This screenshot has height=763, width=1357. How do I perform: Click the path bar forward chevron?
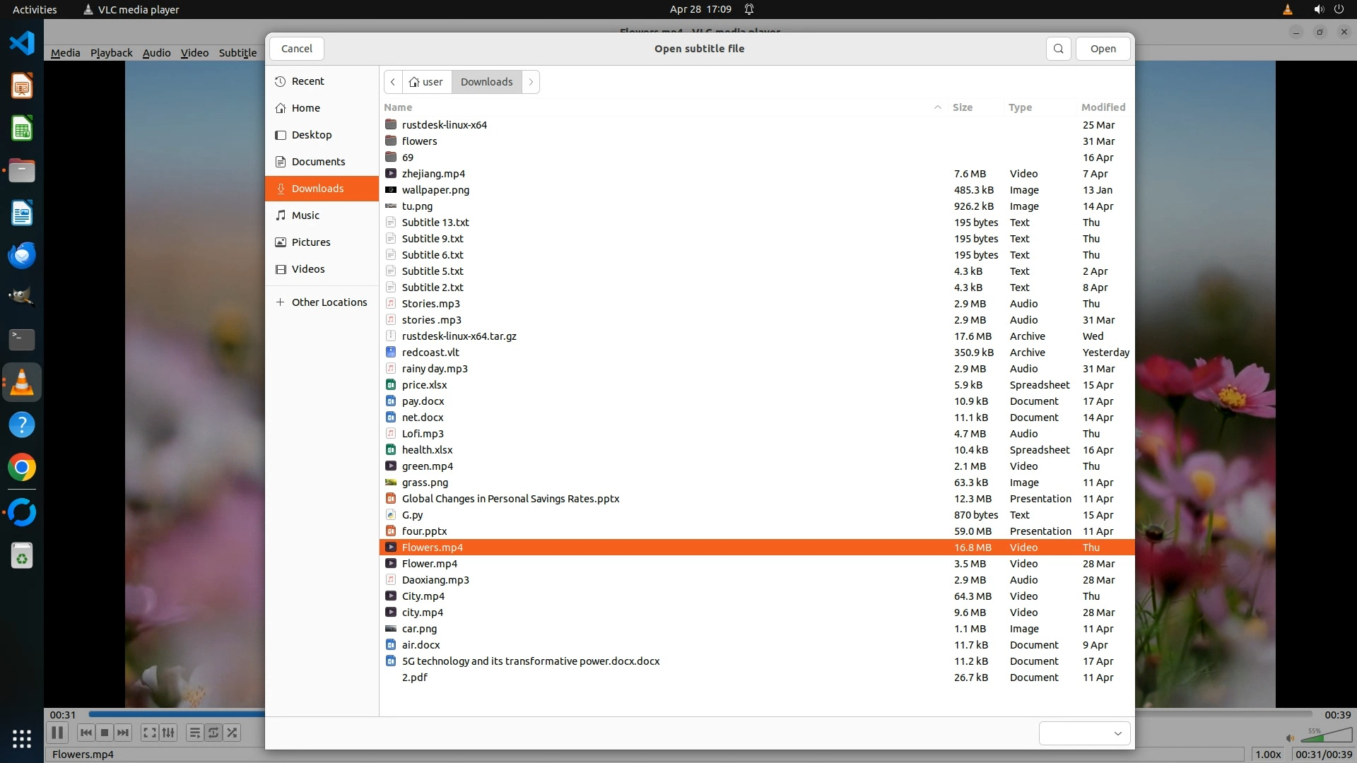coord(531,82)
